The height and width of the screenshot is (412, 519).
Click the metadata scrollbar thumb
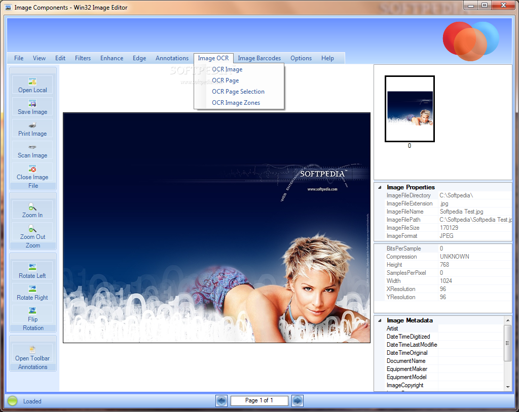coord(508,343)
